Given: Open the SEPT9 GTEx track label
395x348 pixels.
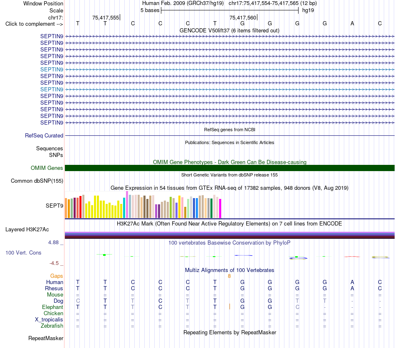Looking at the screenshot, I should (x=54, y=206).
